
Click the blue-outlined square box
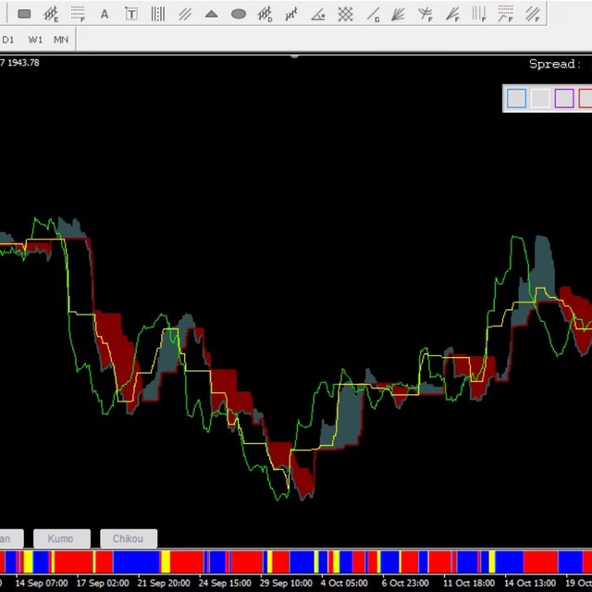516,99
